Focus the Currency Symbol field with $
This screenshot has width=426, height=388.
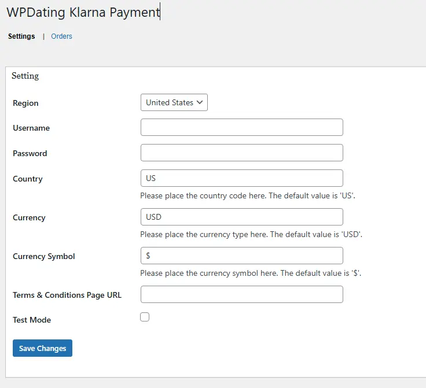pos(241,256)
